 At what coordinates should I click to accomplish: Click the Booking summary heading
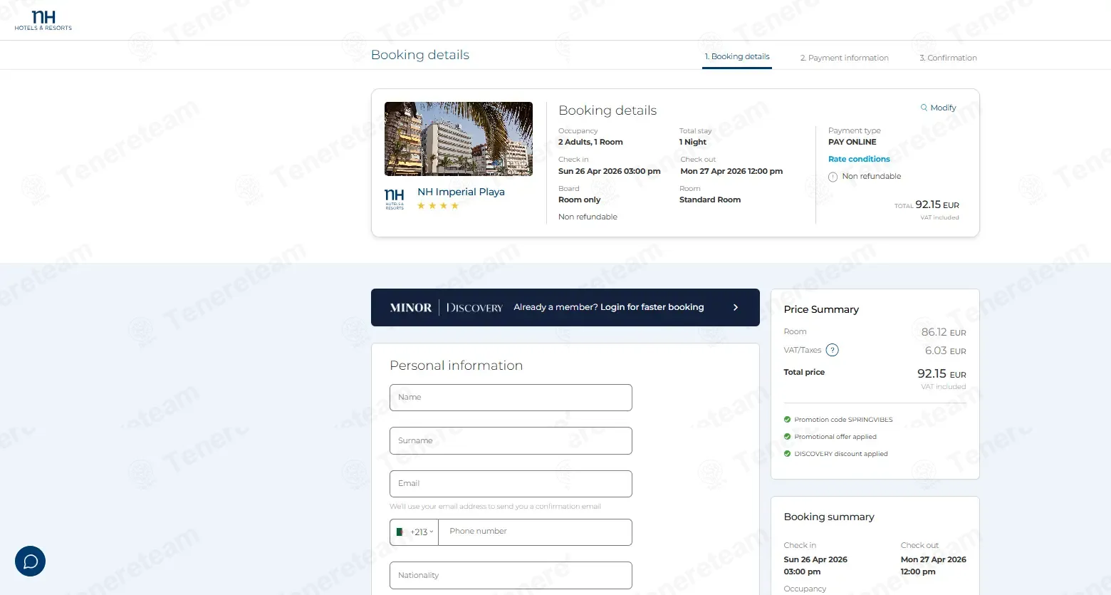coord(829,517)
